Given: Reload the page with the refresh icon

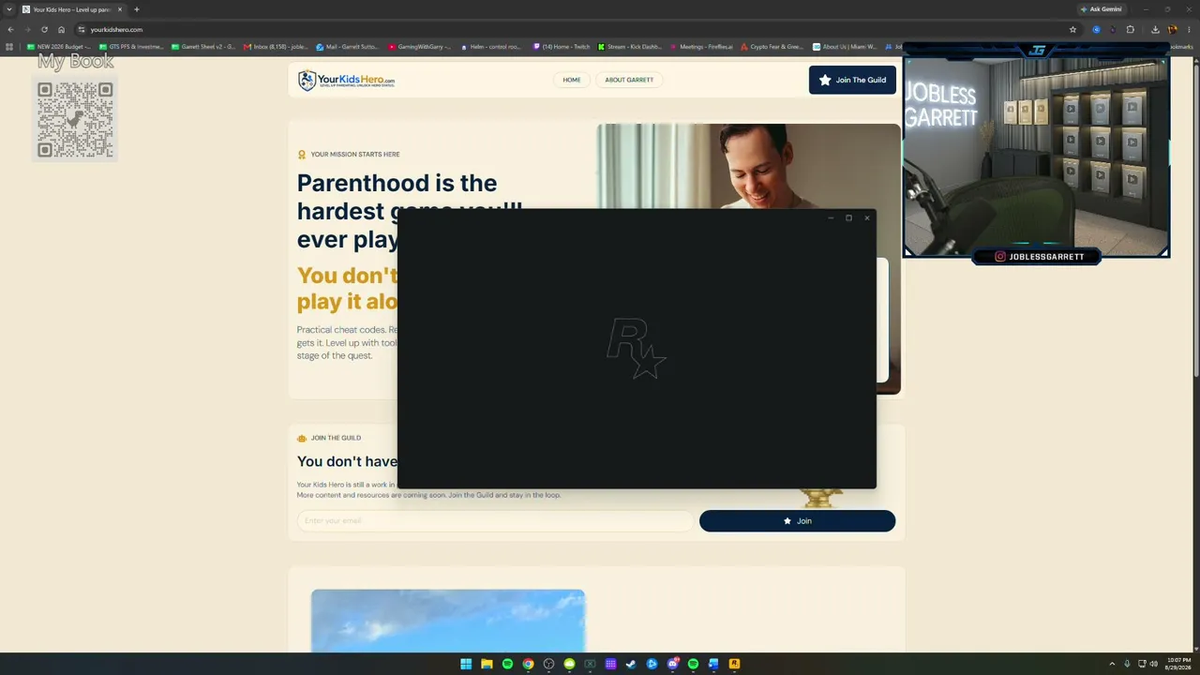Looking at the screenshot, I should tap(44, 29).
